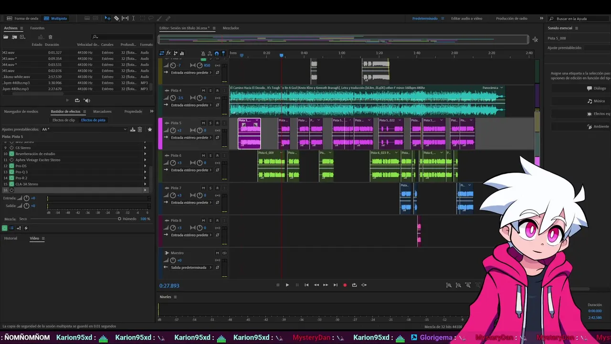Open the Marcadores tab

click(102, 111)
